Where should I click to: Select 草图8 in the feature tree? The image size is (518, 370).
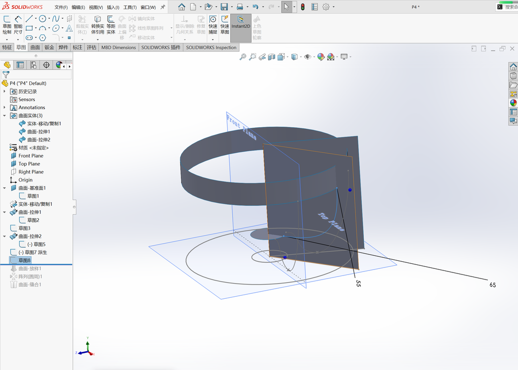(x=24, y=260)
